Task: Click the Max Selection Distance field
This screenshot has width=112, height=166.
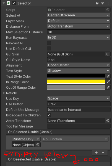Action: pyautogui.click(x=79, y=32)
